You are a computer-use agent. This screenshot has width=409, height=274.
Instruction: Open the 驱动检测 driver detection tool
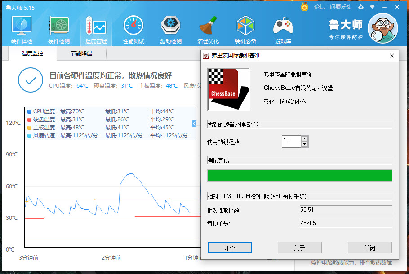click(170, 28)
